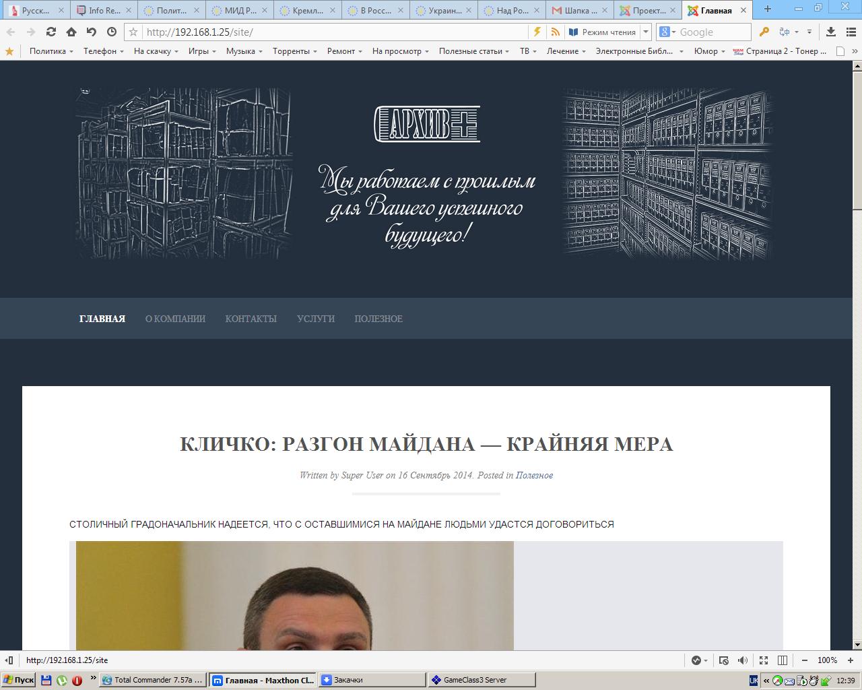Screen dimensions: 862x690
Task: Expand the На скачку bookmarks folder
Action: 156,51
